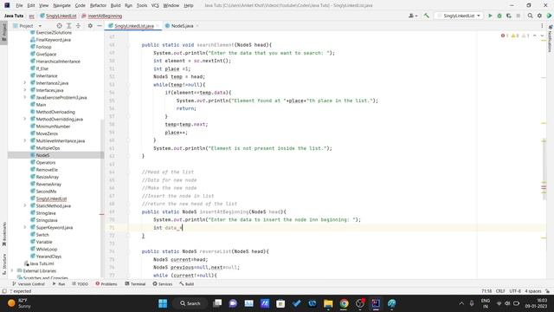Screen dimensions: 554x312
Task: Toggle tool window bars icon in status bar
Action: click(4, 291)
